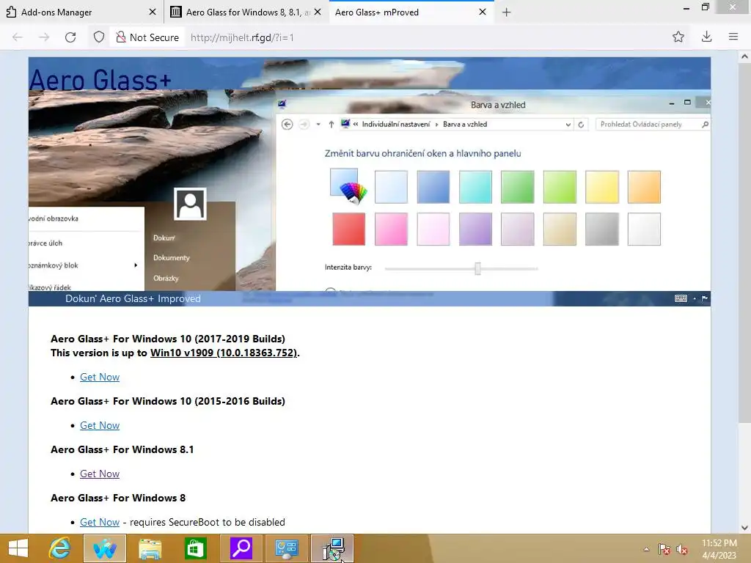Close the Add-ons Manager tab
The height and width of the screenshot is (563, 751).
(153, 12)
